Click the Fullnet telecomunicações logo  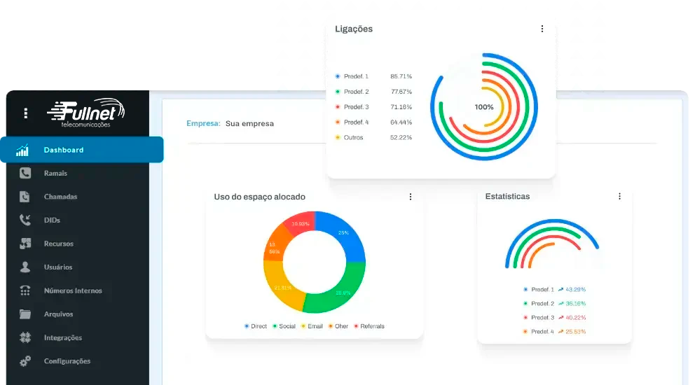tap(85, 113)
